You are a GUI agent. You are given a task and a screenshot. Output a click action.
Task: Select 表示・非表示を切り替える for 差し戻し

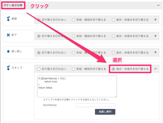pos(113,52)
